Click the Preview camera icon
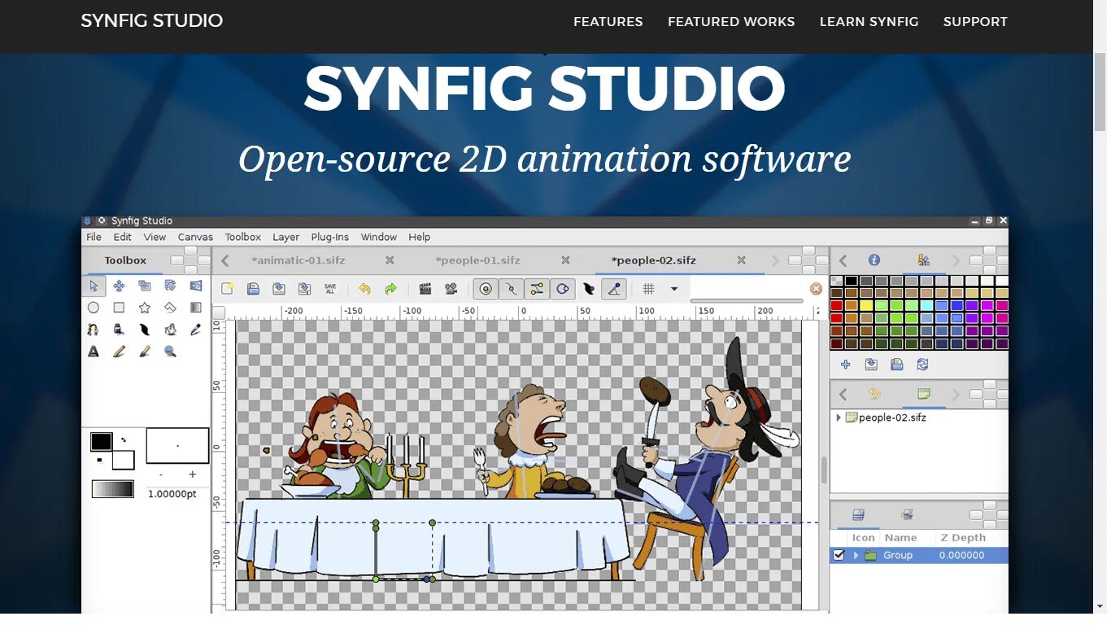The height and width of the screenshot is (625, 1111). (451, 289)
